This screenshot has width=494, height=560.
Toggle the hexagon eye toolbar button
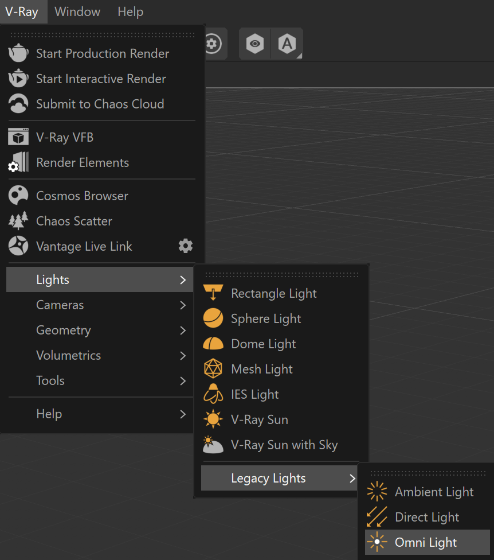[254, 44]
